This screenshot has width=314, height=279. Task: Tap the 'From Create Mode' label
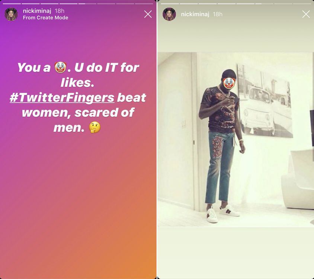tap(45, 17)
